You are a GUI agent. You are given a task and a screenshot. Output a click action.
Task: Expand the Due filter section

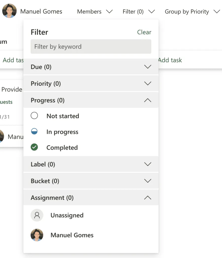(91, 67)
